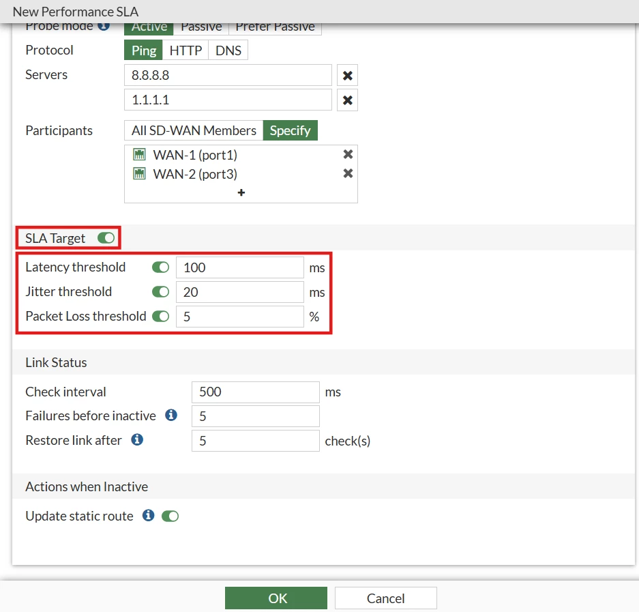Show info for Failures before inactive
Image resolution: width=639 pixels, height=612 pixels.
[171, 415]
